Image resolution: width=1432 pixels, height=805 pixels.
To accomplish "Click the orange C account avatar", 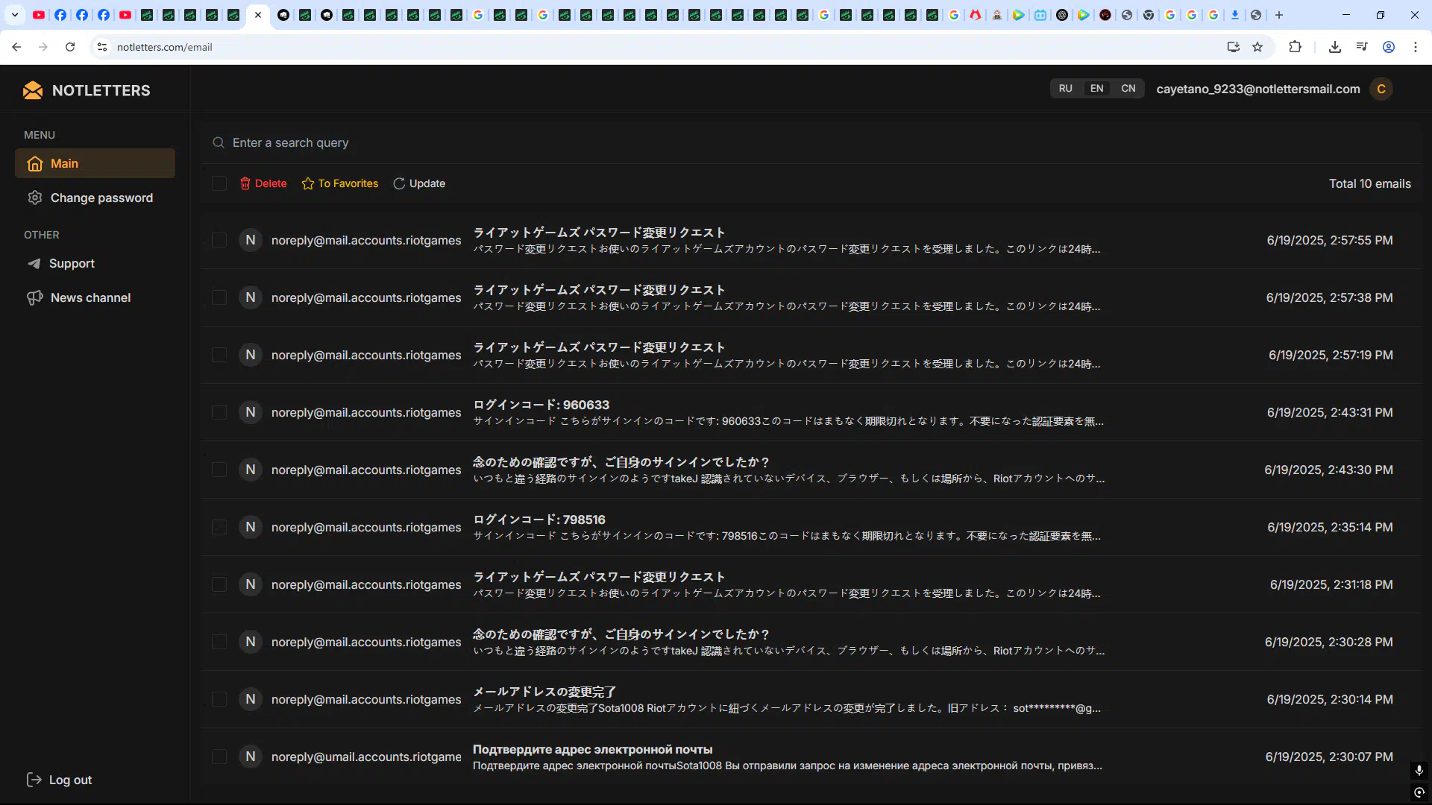I will [x=1381, y=89].
